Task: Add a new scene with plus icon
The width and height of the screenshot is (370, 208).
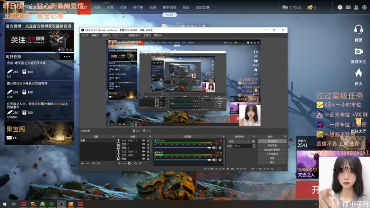Action: tap(82, 163)
